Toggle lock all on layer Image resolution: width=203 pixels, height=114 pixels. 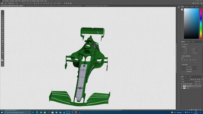[191, 84]
